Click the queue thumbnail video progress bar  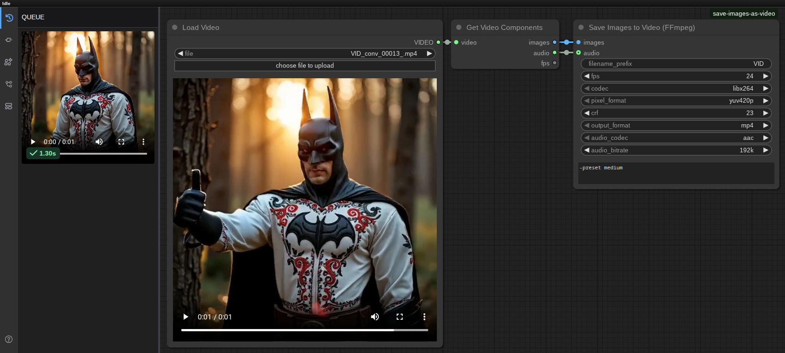click(104, 154)
